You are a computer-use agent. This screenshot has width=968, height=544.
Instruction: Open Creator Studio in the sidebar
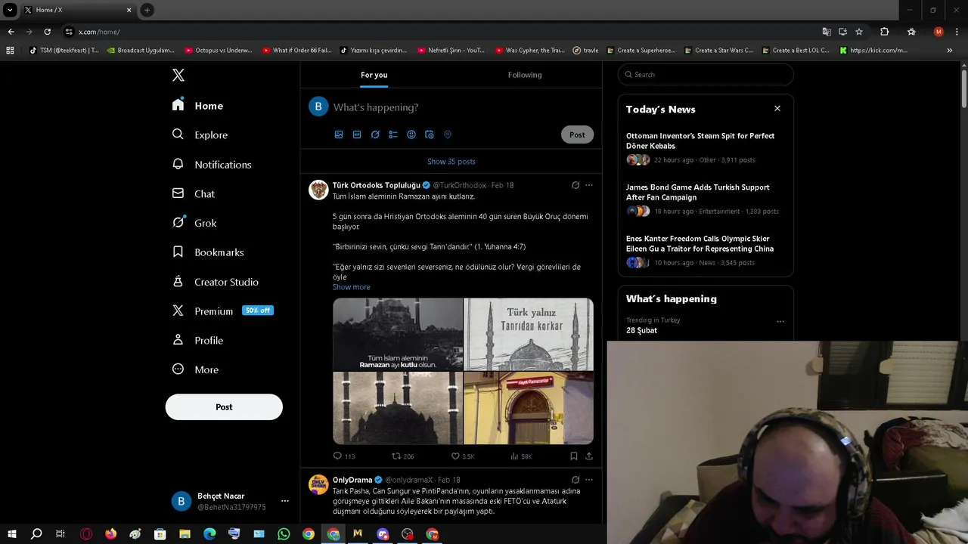[x=216, y=282]
